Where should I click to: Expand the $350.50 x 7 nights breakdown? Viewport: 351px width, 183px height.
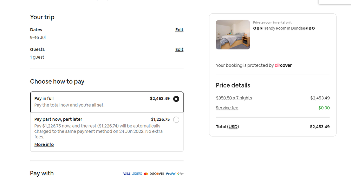pyautogui.click(x=234, y=98)
